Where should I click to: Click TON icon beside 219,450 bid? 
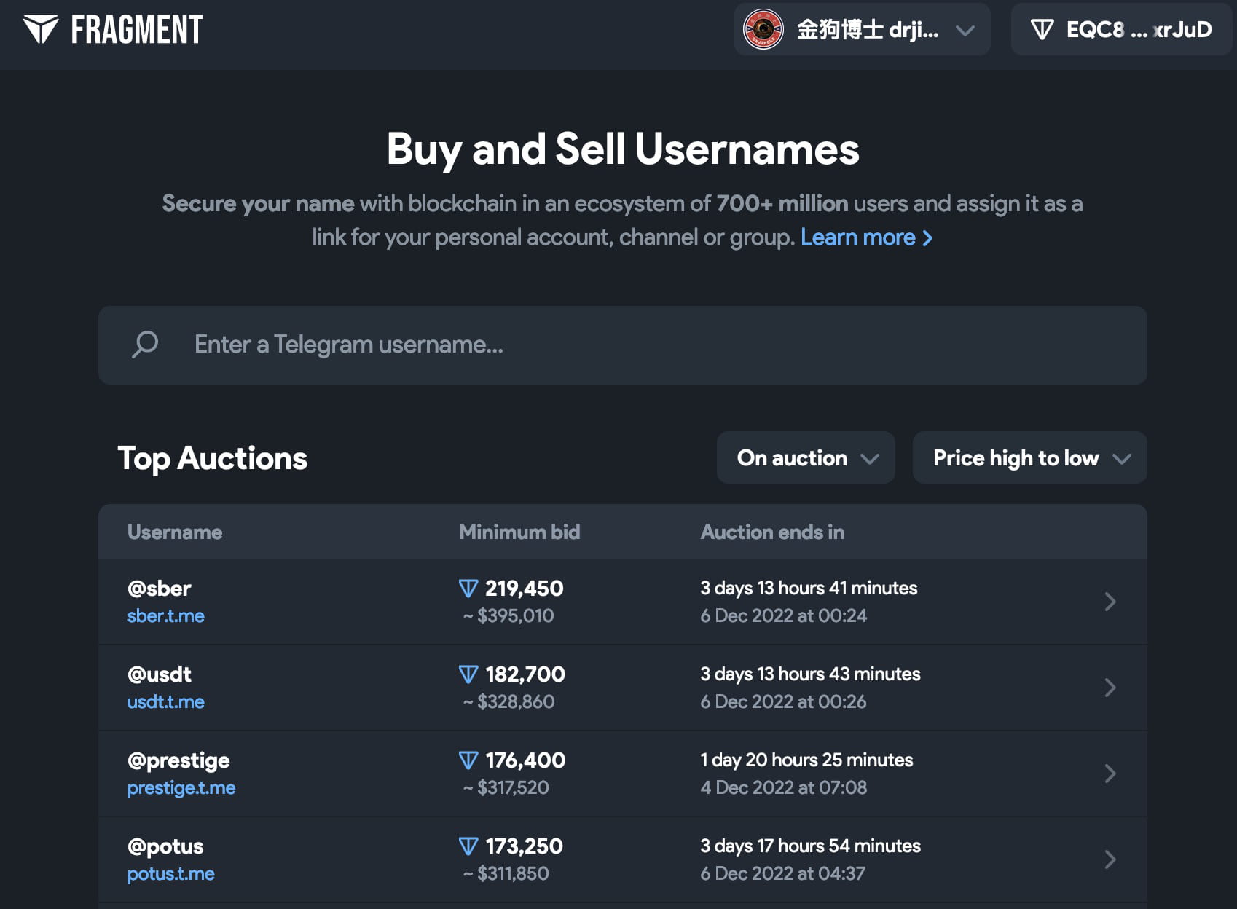pos(468,589)
